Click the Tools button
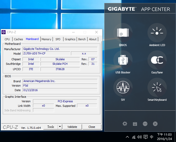This screenshot has height=142, width=176. coord(51,127)
